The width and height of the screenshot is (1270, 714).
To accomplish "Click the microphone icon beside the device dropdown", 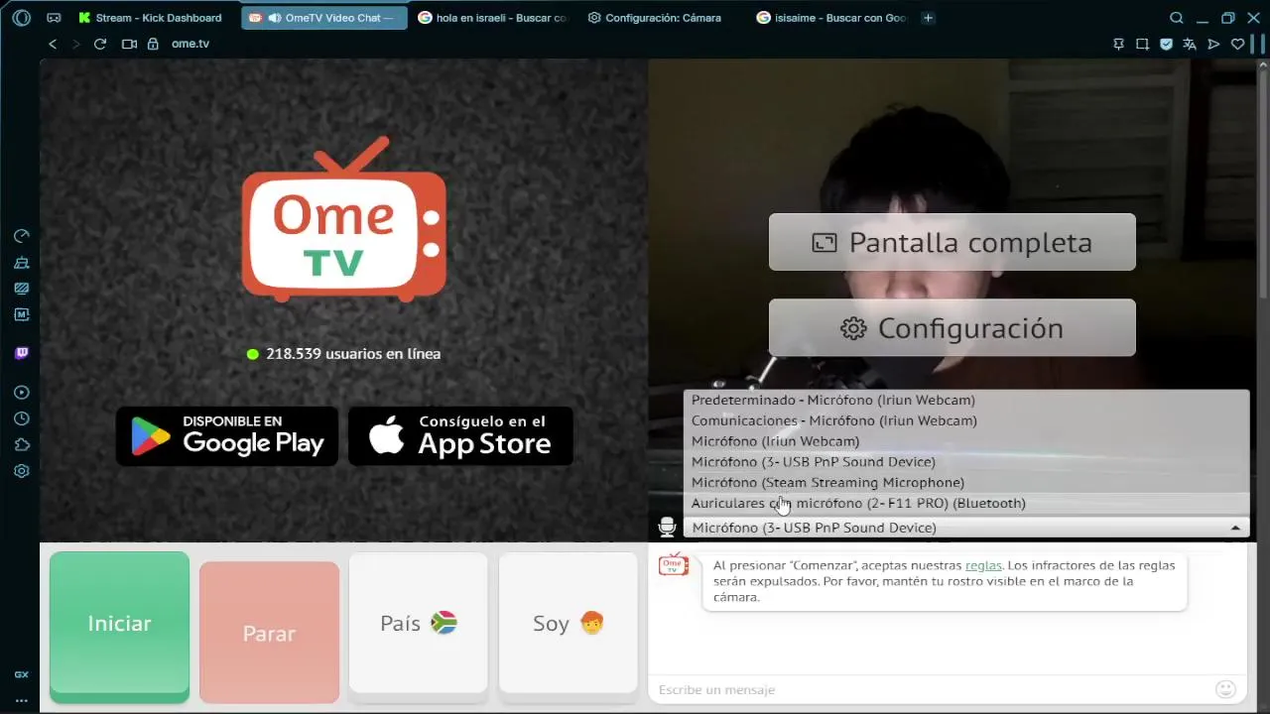I will coord(667,527).
